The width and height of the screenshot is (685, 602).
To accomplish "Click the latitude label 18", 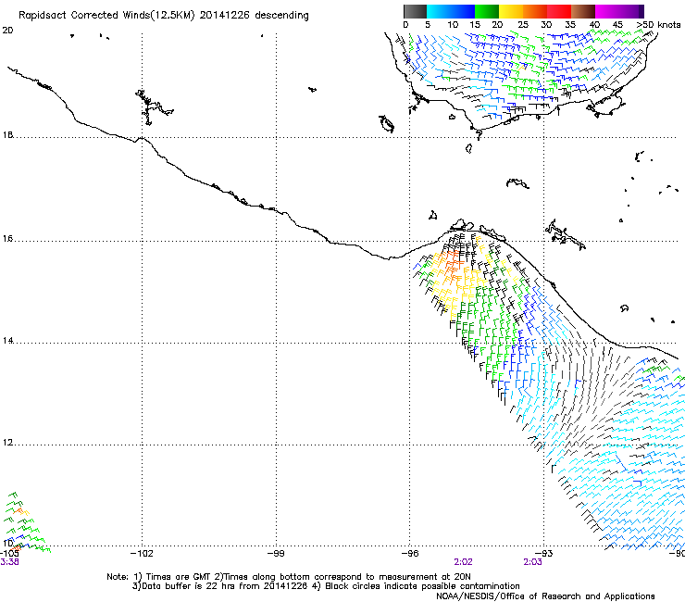I will [x=7, y=134].
